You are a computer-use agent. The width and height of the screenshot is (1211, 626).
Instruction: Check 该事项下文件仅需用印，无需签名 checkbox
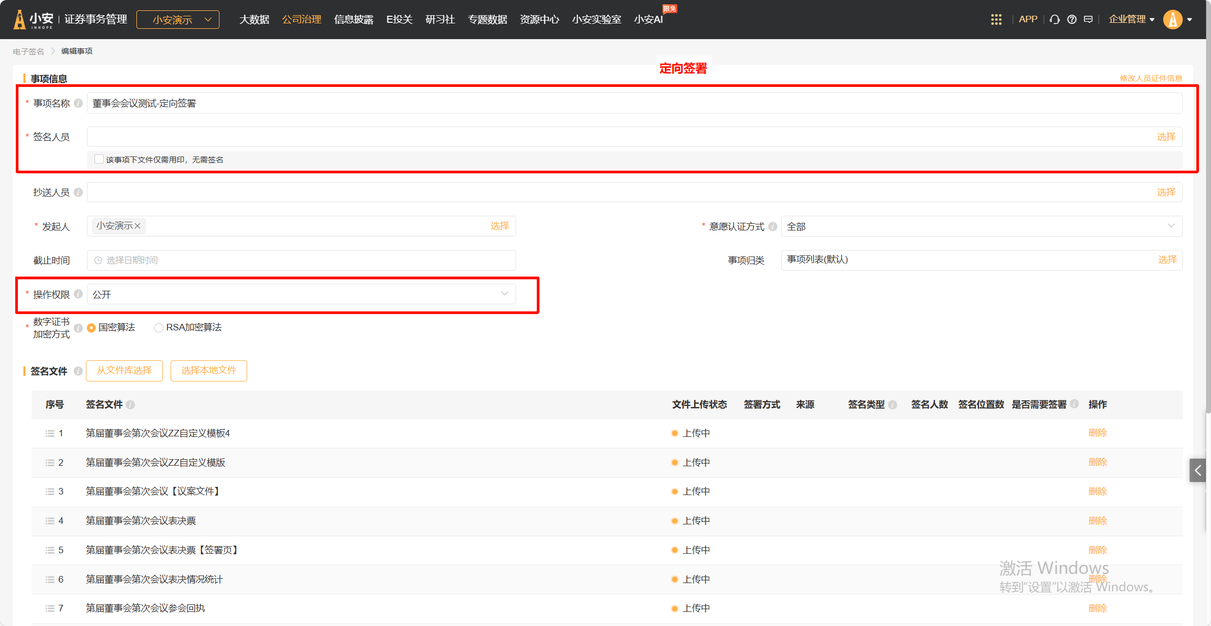click(99, 159)
